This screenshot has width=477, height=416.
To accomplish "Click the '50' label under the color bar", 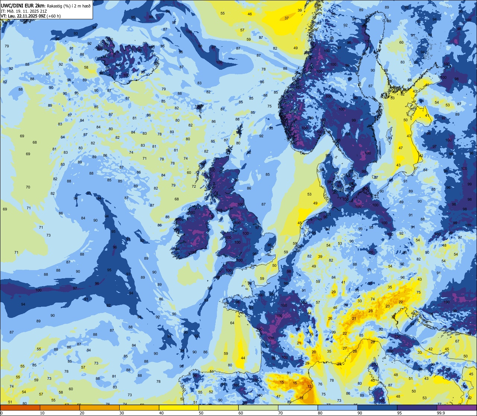I will [x=201, y=413].
